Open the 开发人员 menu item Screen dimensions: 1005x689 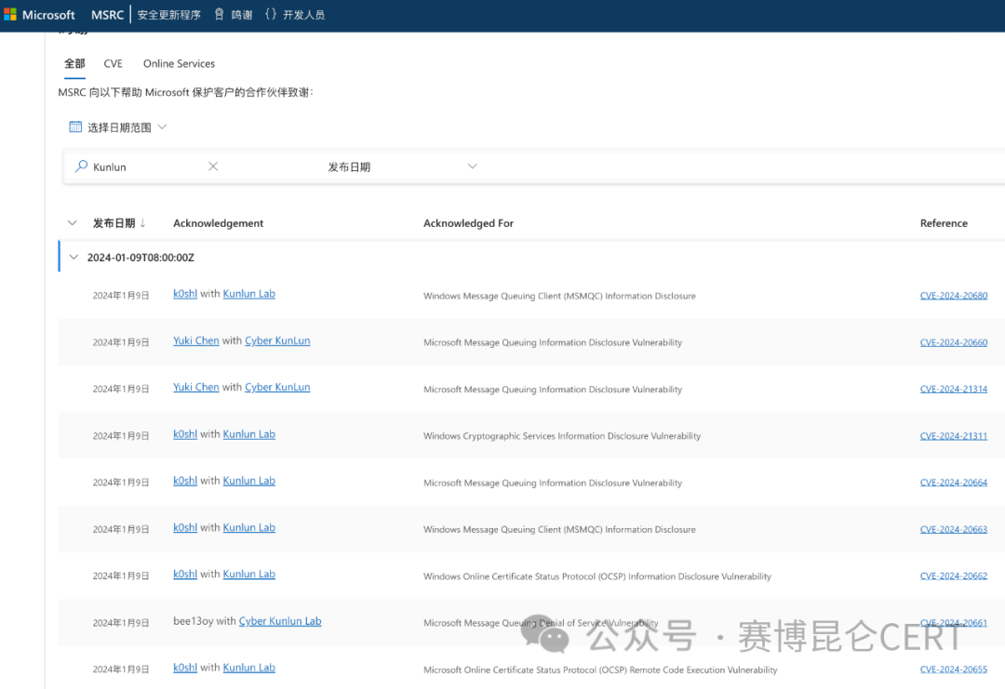pos(303,15)
